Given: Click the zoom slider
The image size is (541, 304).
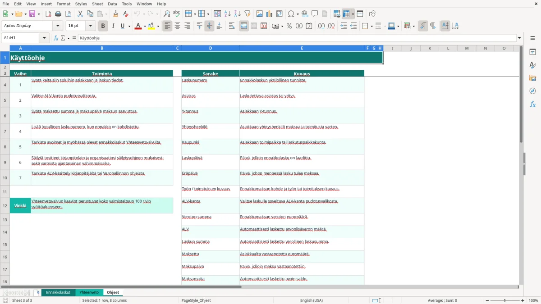Looking at the screenshot, I should click(505, 300).
